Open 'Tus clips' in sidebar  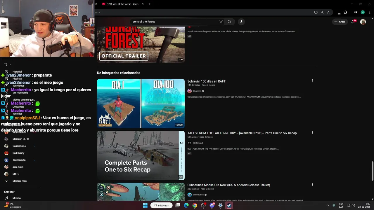tap(17, 114)
